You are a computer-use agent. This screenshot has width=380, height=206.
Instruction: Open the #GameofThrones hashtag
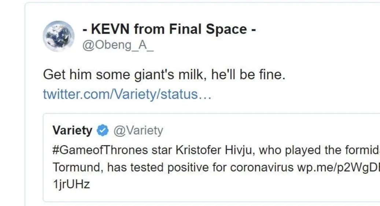point(97,150)
